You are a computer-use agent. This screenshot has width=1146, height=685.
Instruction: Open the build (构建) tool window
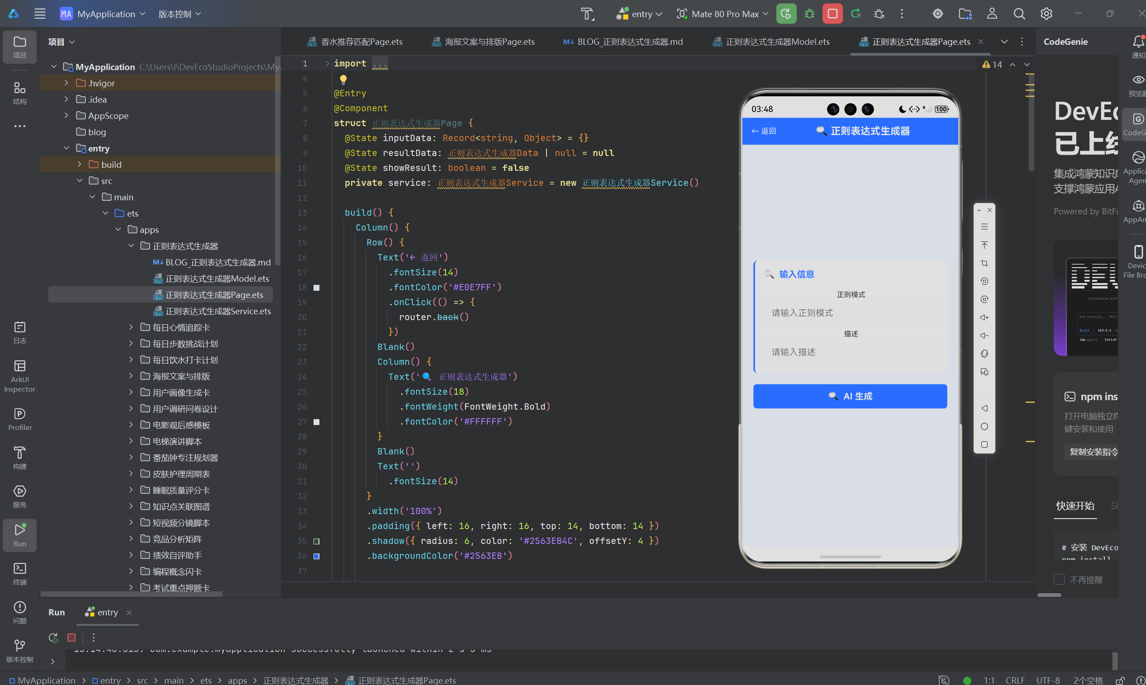coord(19,458)
